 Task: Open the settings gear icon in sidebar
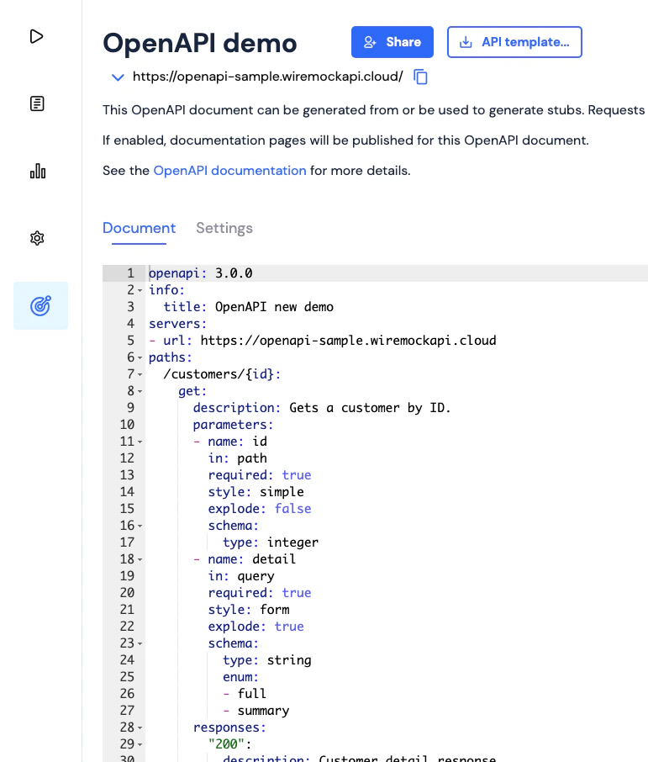[37, 238]
